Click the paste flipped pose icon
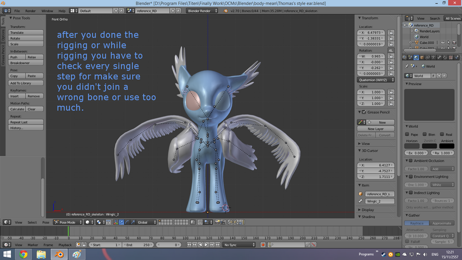Viewport: 462px width, 260px height. click(x=241, y=222)
